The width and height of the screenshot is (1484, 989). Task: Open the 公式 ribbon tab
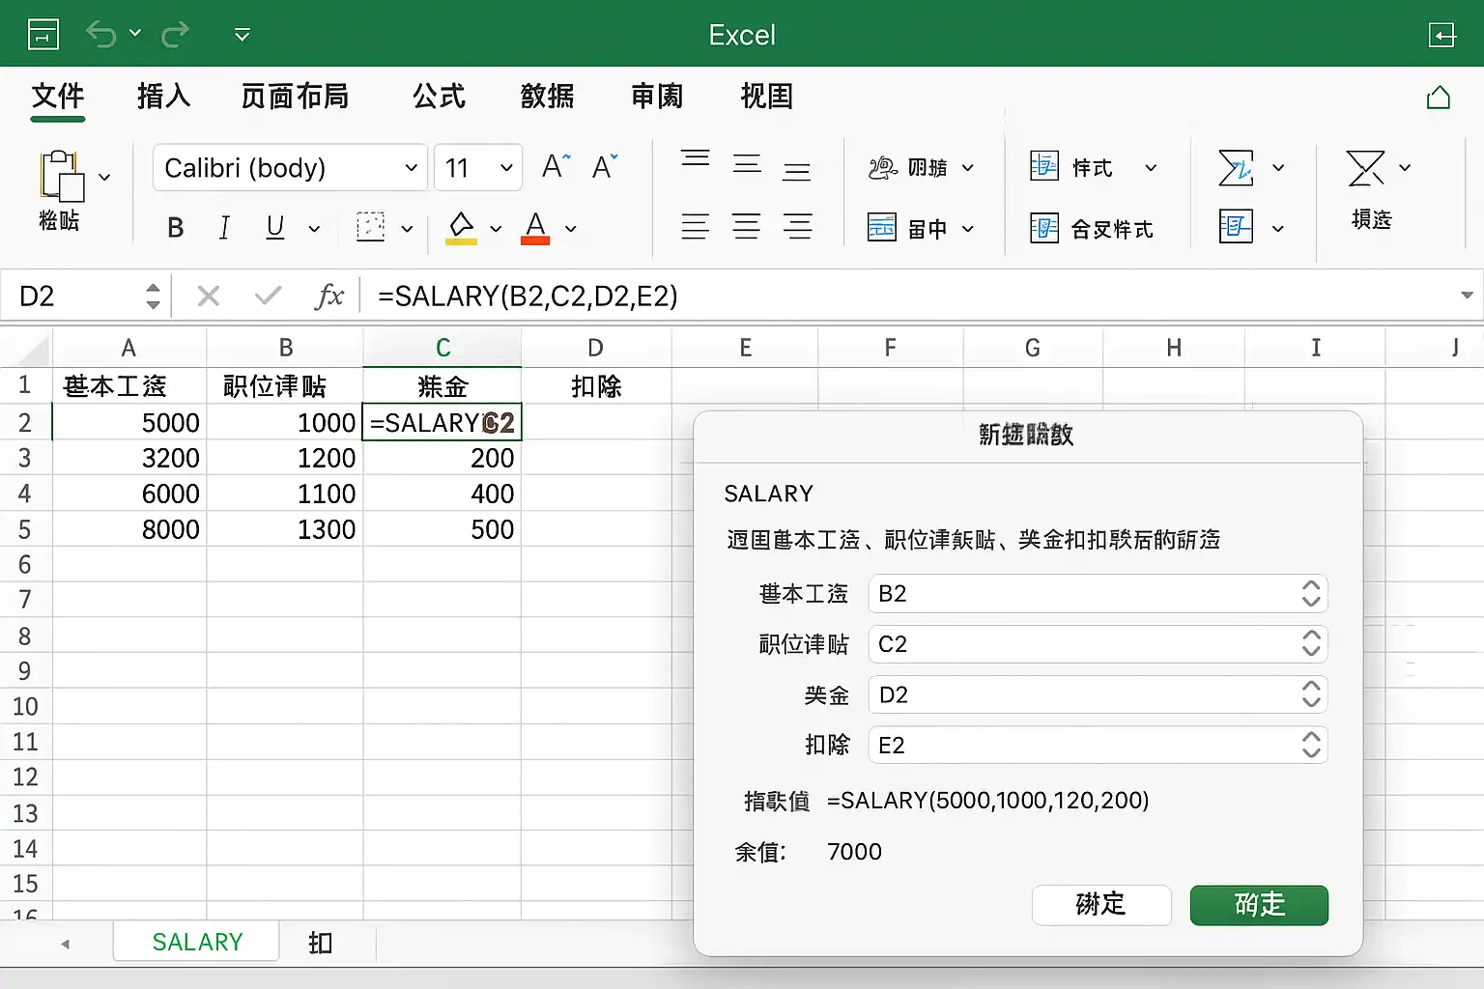[x=439, y=97]
